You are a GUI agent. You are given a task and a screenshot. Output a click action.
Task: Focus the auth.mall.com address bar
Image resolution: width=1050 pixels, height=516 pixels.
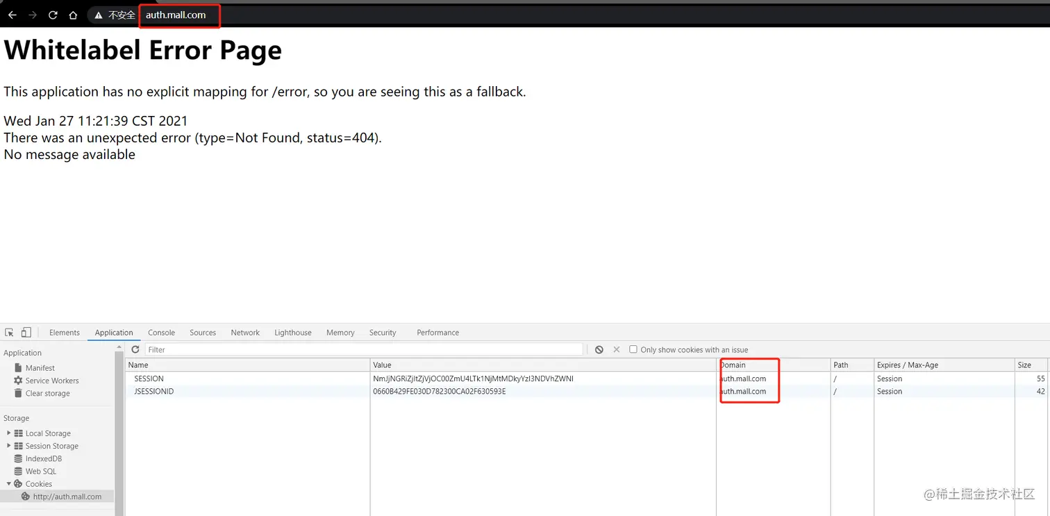[176, 15]
